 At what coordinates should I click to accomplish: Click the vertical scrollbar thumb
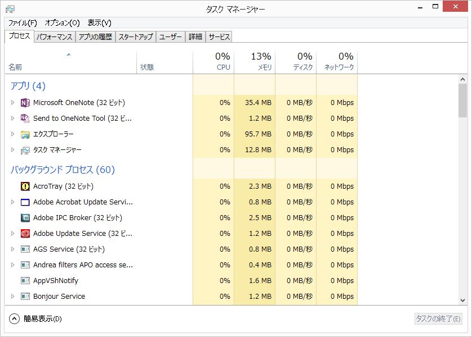click(x=462, y=101)
